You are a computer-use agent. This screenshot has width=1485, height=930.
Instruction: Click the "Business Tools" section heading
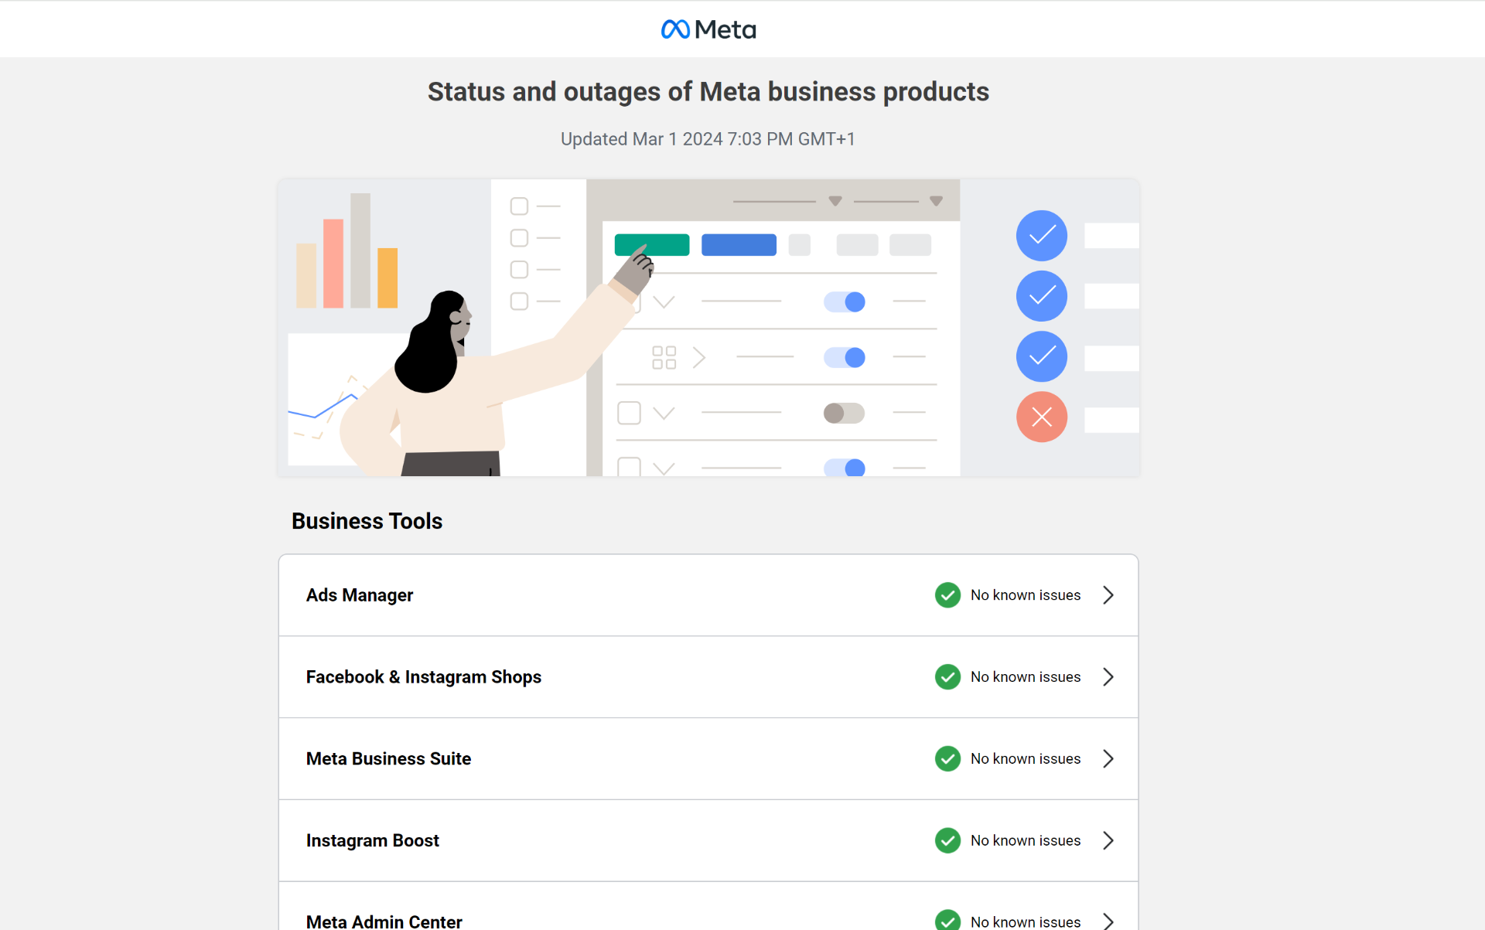click(367, 521)
